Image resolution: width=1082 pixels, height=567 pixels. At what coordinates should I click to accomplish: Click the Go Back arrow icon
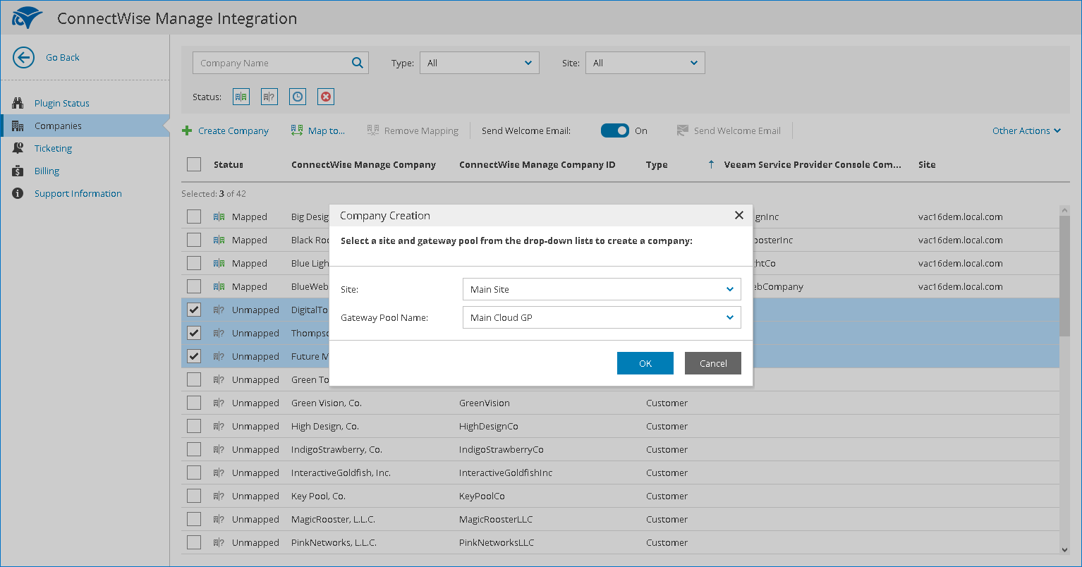(23, 58)
